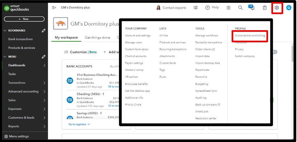297x142 pixels.
Task: Open Rules list
Action: coord(163,77)
